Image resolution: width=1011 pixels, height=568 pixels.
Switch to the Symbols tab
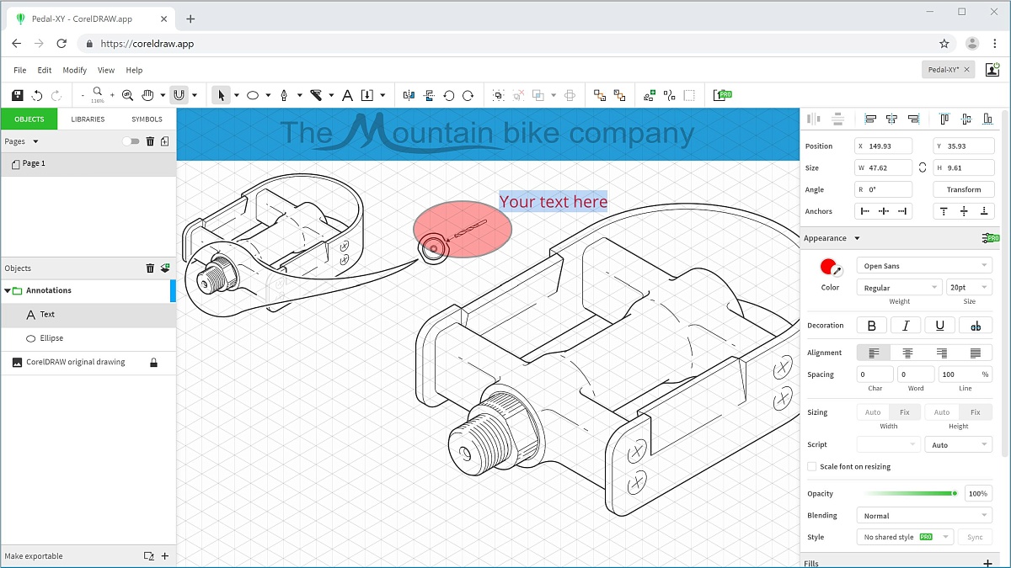(x=147, y=119)
